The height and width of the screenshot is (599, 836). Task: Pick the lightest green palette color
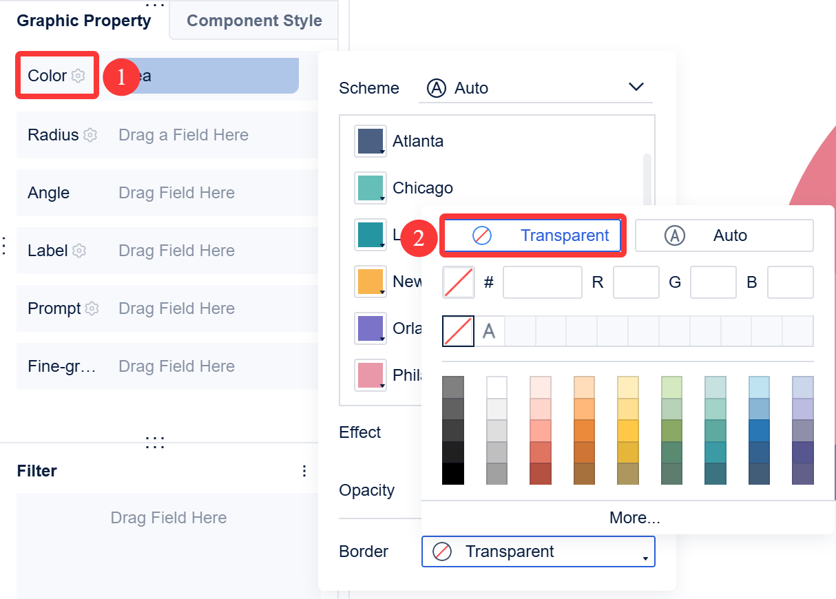(671, 387)
